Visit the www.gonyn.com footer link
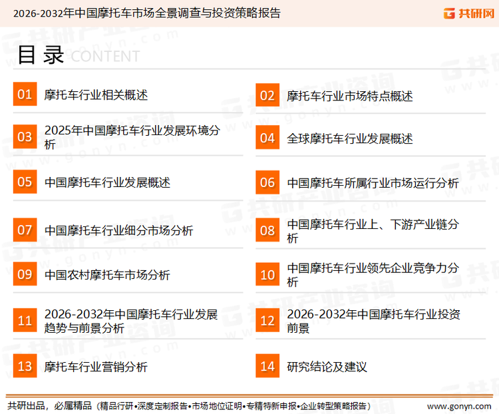 459,406
